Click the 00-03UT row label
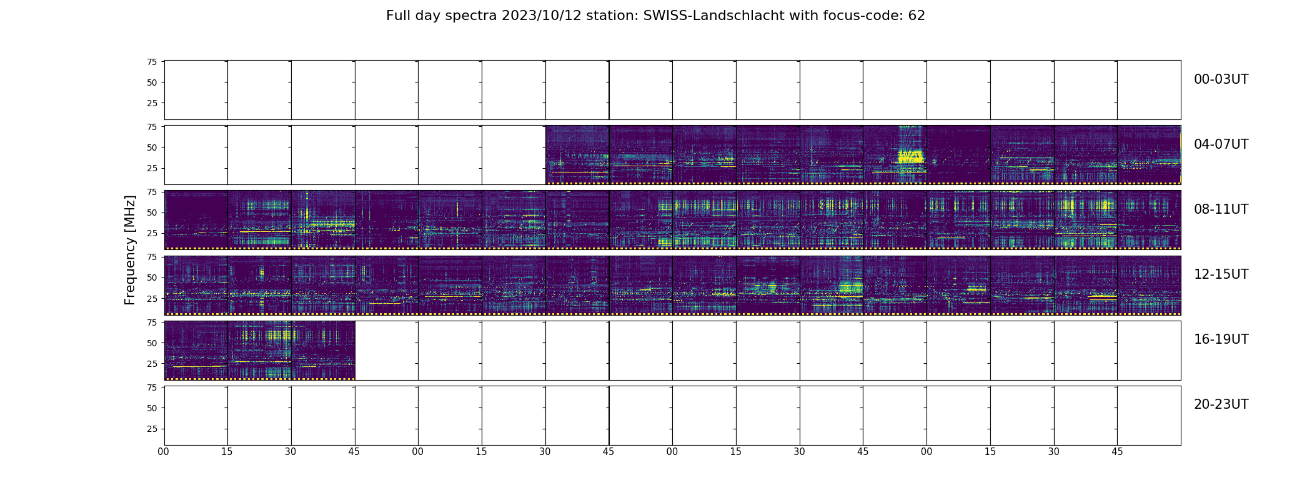The height and width of the screenshot is (500, 1312). point(1221,79)
